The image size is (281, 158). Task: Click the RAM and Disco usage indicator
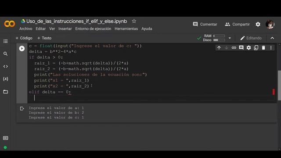point(214,38)
